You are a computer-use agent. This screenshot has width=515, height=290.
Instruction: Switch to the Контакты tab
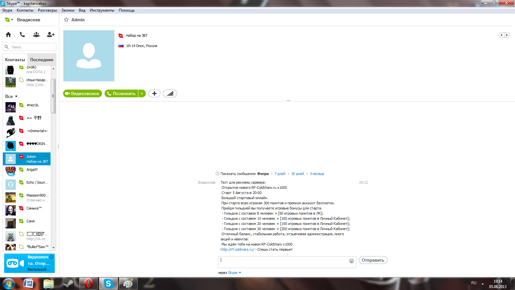[x=15, y=60]
